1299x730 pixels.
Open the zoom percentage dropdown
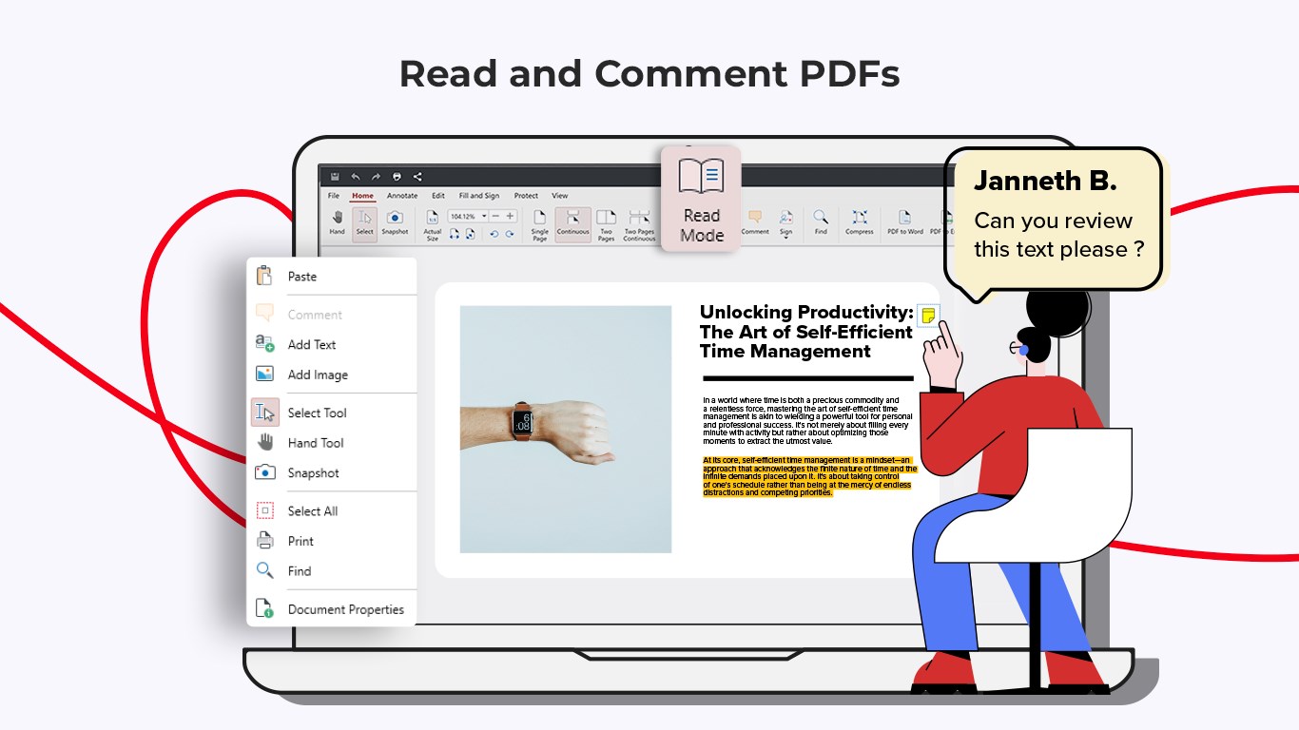(x=484, y=216)
